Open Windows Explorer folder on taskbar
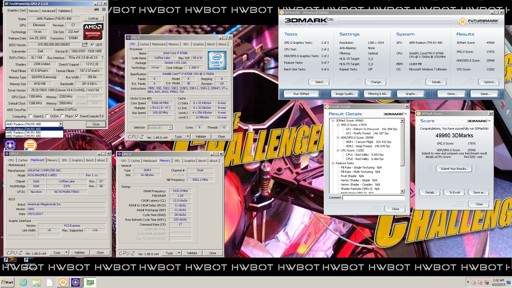This screenshot has height=288, width=512. pos(37,282)
